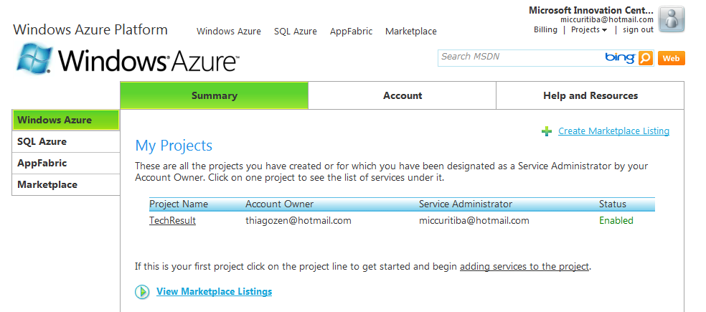Image resolution: width=706 pixels, height=312 pixels.
Task: Open the Help and Resources tab
Action: 590,95
